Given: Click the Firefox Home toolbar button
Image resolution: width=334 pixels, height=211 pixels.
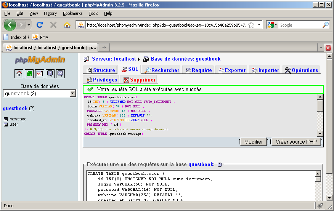Looking at the screenshot, I should [67, 25].
